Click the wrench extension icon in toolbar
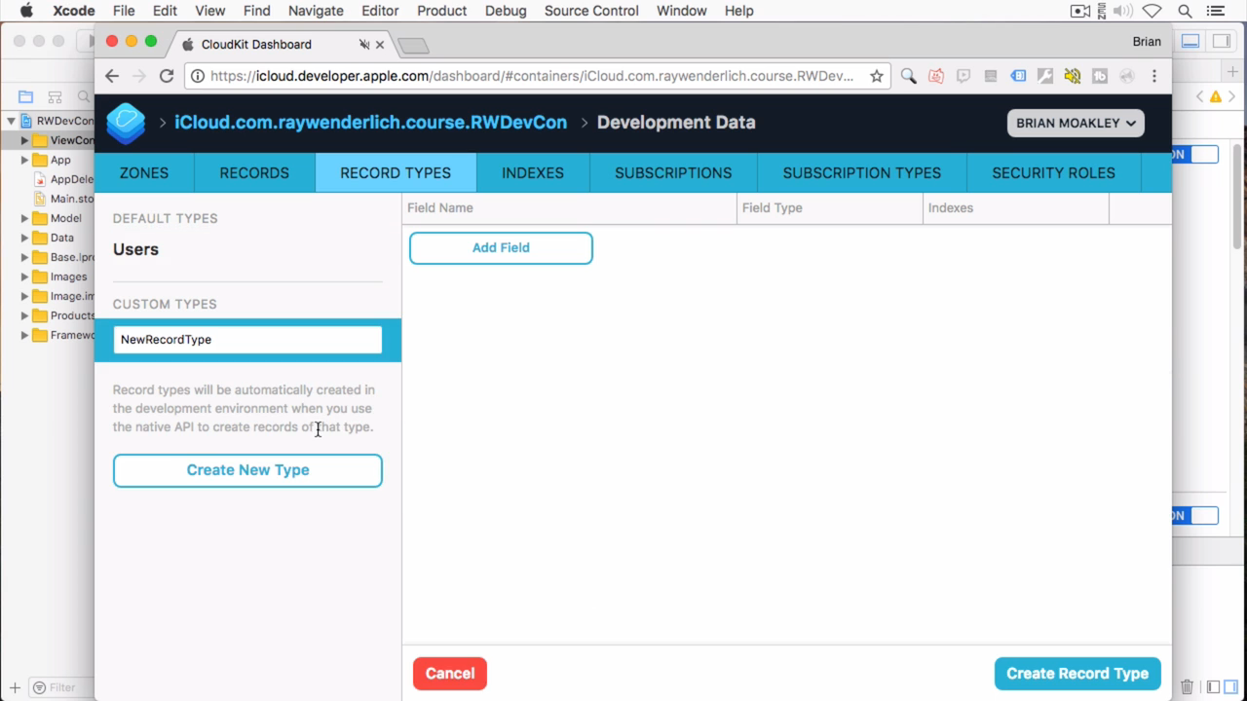The image size is (1247, 701). coord(1043,75)
